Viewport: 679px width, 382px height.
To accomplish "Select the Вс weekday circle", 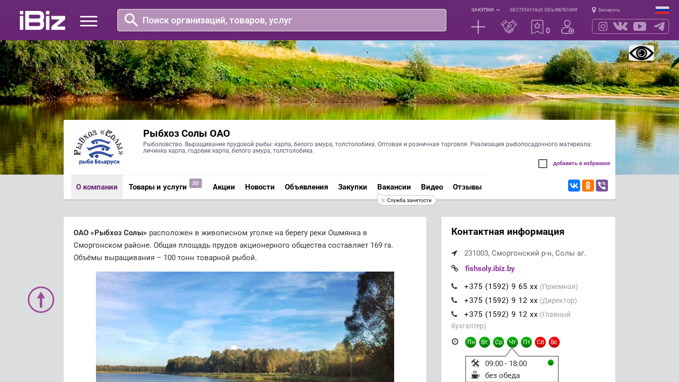I will (554, 342).
